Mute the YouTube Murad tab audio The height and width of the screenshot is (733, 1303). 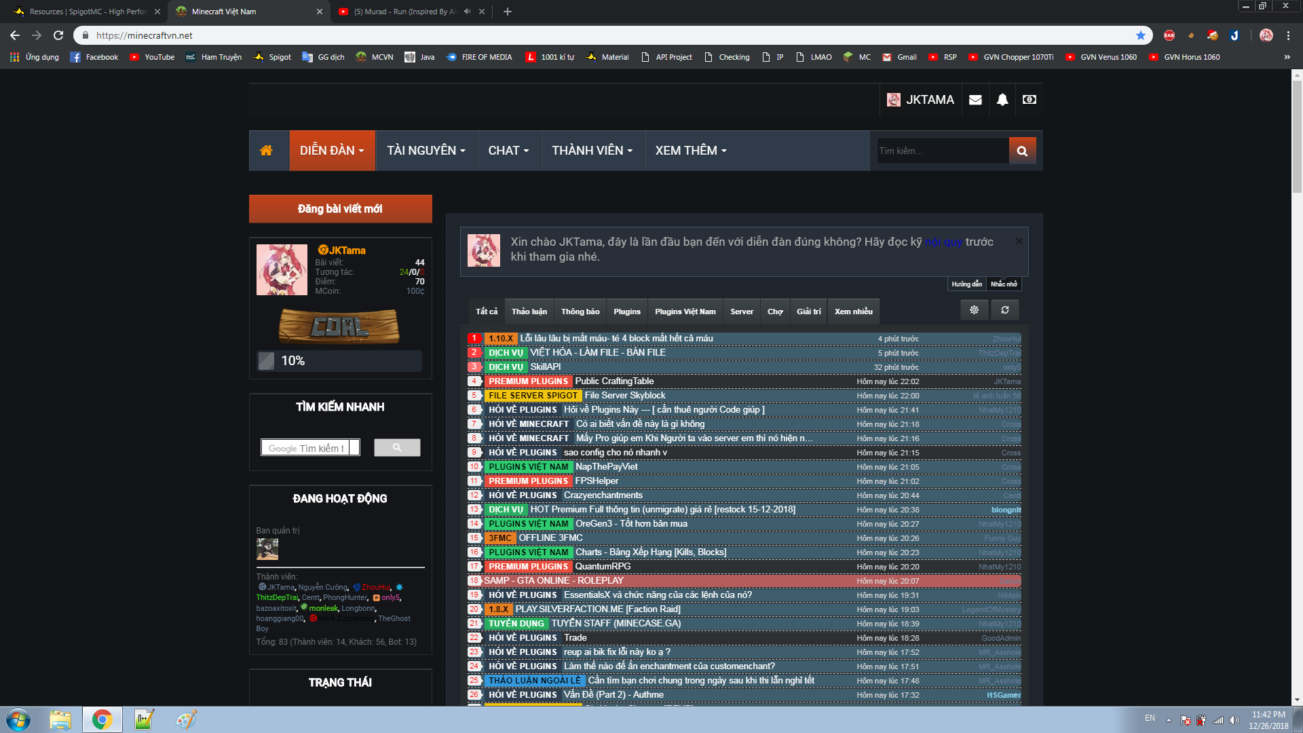[x=467, y=12]
